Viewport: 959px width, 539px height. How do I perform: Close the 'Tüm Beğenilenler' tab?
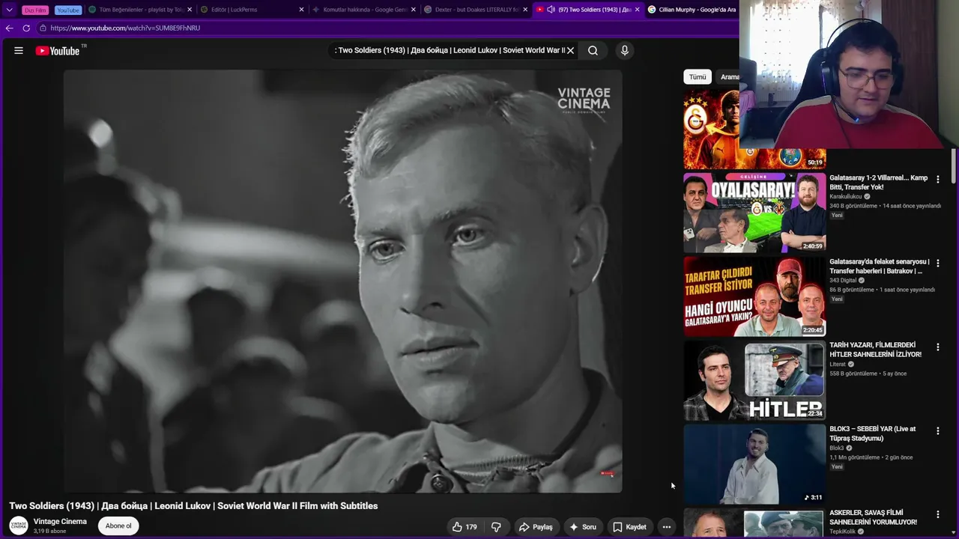pos(190,10)
